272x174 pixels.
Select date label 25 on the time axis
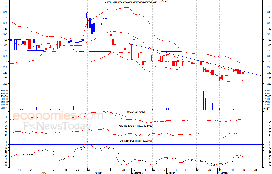pyautogui.click(x=256, y=170)
